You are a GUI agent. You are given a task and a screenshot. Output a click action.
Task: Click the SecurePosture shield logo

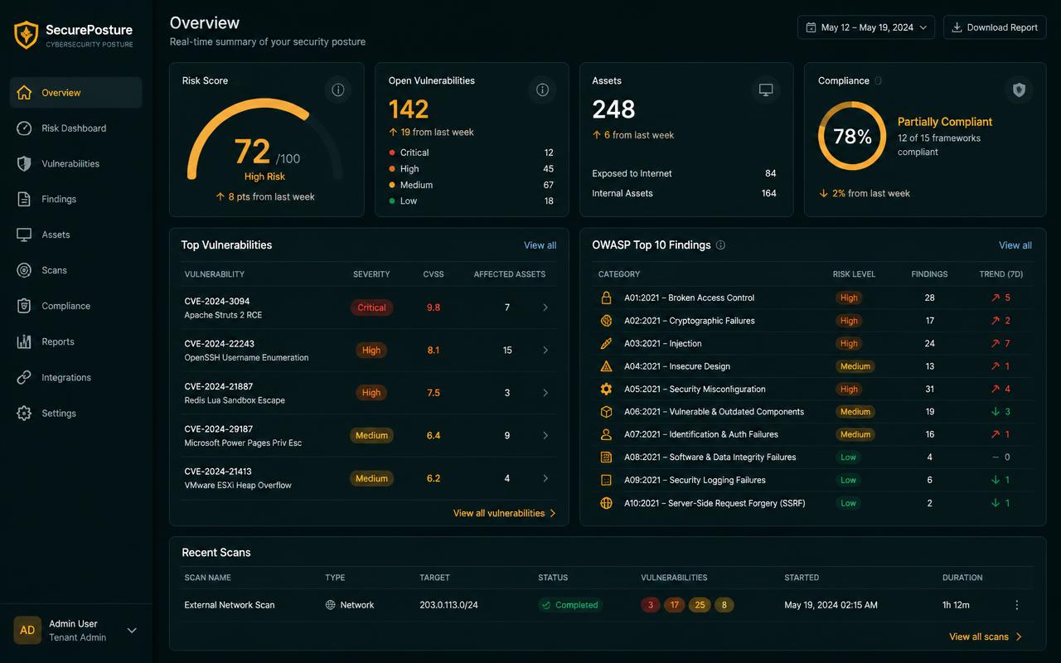pos(27,35)
